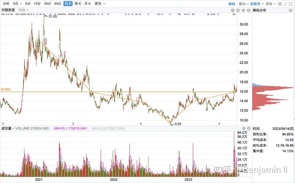Click the 15.960 horizontal line label
295x183 pixels.
pos(5,89)
